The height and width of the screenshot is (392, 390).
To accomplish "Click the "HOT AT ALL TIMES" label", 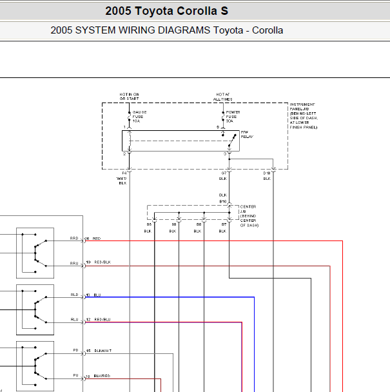I will 223,97.
